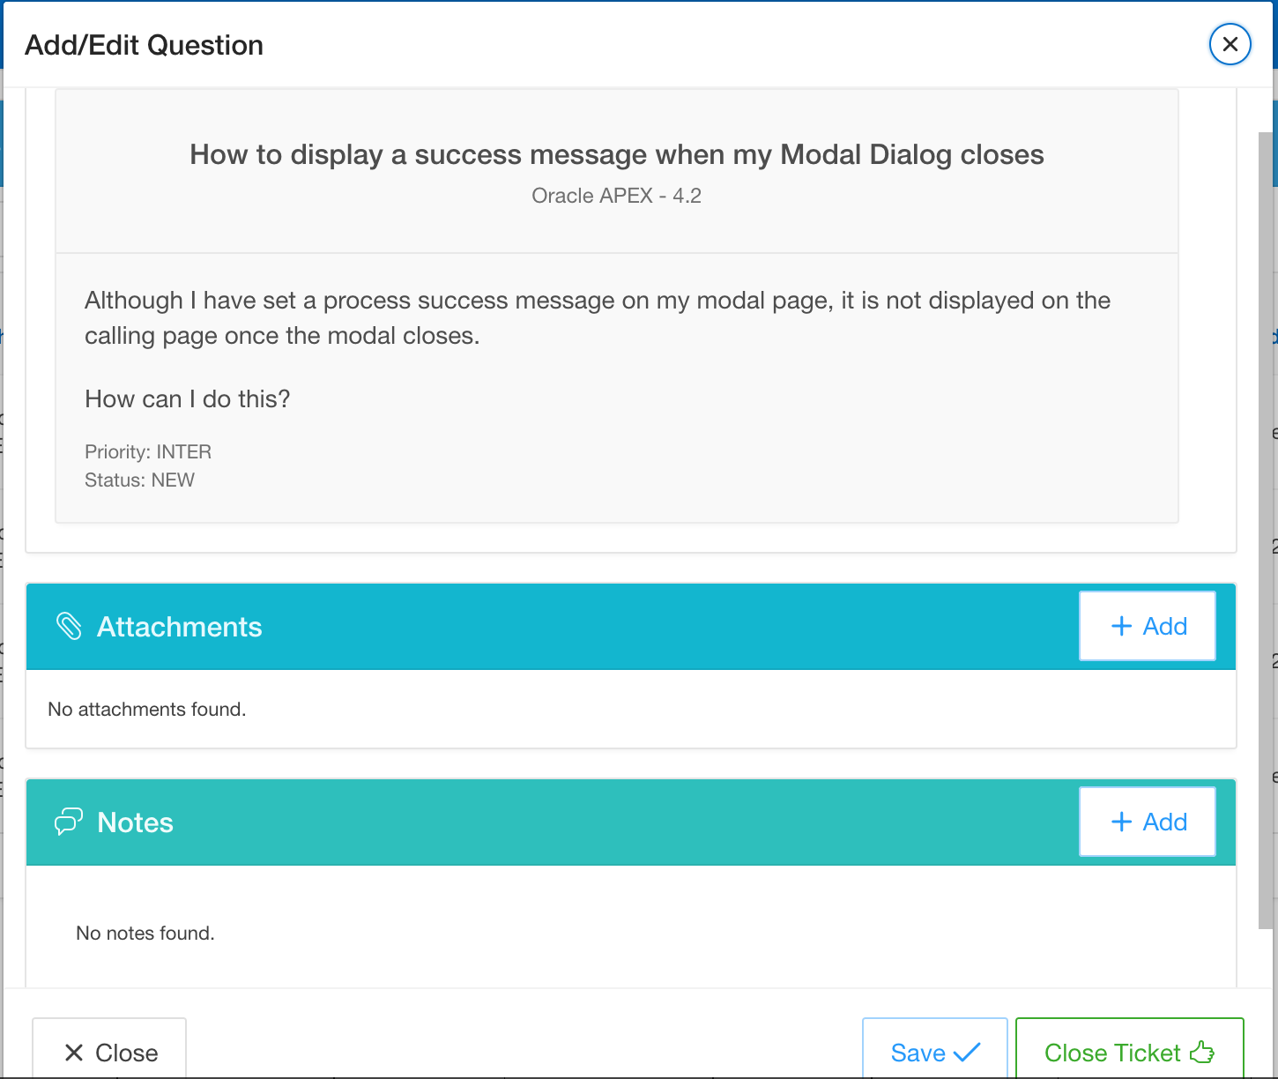Image resolution: width=1278 pixels, height=1079 pixels.
Task: Click the 'Priority: INTER' label
Action: (148, 451)
